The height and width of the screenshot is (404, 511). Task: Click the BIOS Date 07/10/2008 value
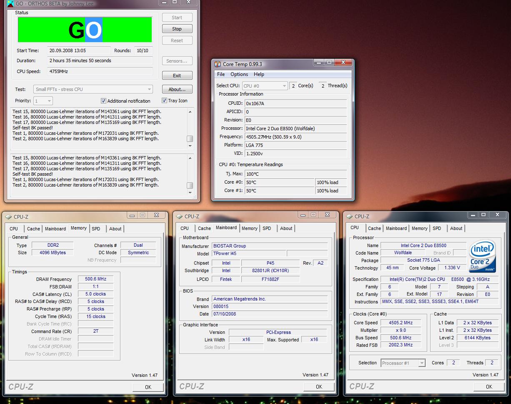click(270, 314)
